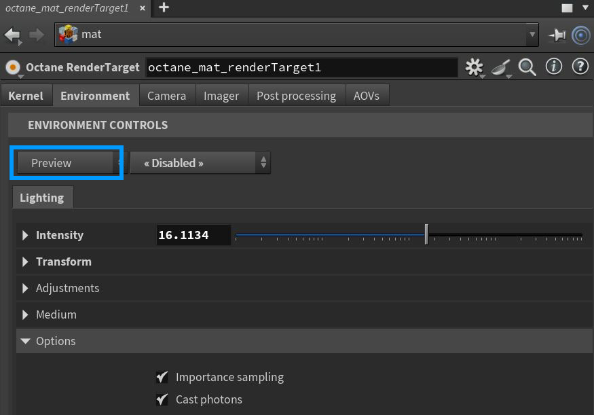Open help via the question mark icon
594x415 pixels.
pyautogui.click(x=580, y=67)
